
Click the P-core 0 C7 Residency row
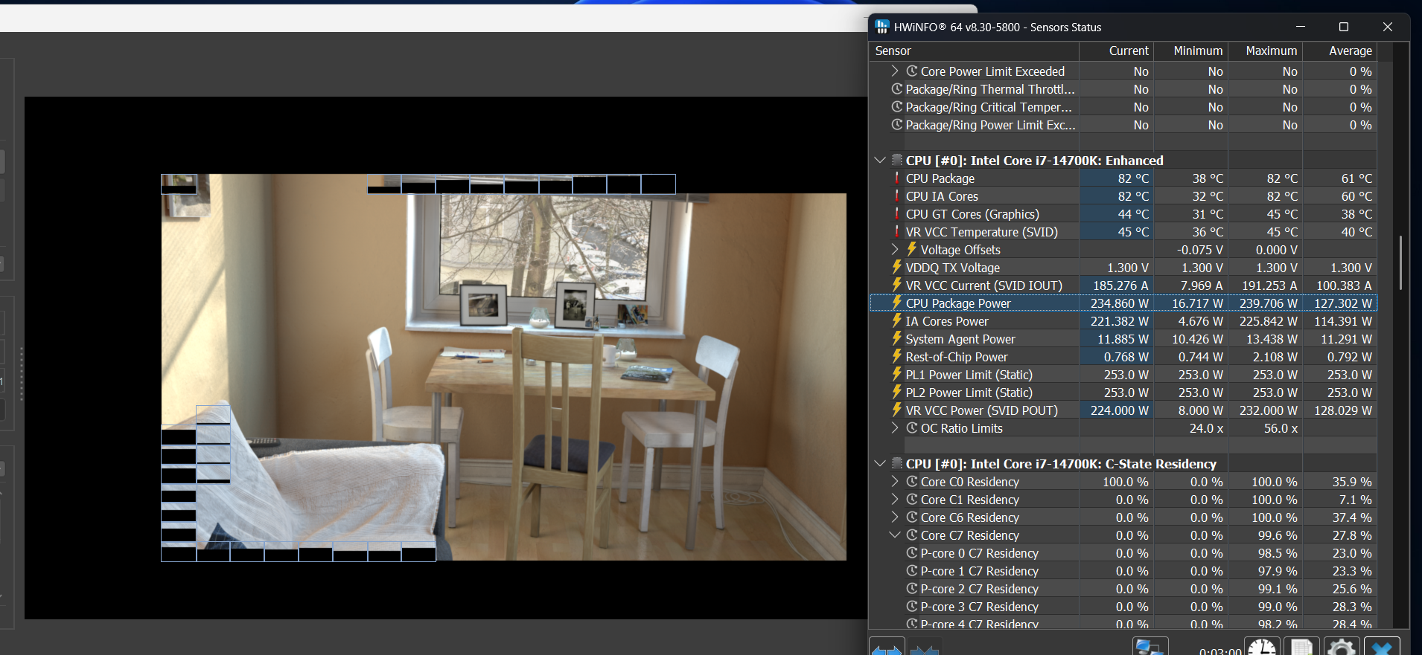(1123, 553)
